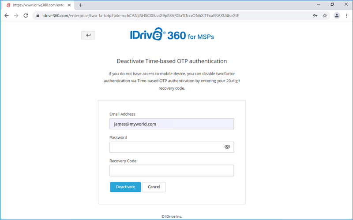Focus the Recovery Code field
Screen dimensions: 353x220
click(172, 171)
